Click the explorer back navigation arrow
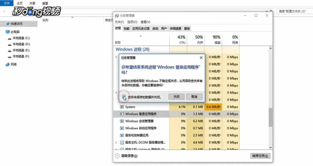The height and width of the screenshot is (166, 313). tap(4, 11)
